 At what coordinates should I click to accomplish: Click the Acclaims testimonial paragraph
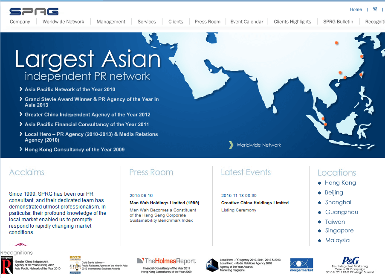[58, 213]
